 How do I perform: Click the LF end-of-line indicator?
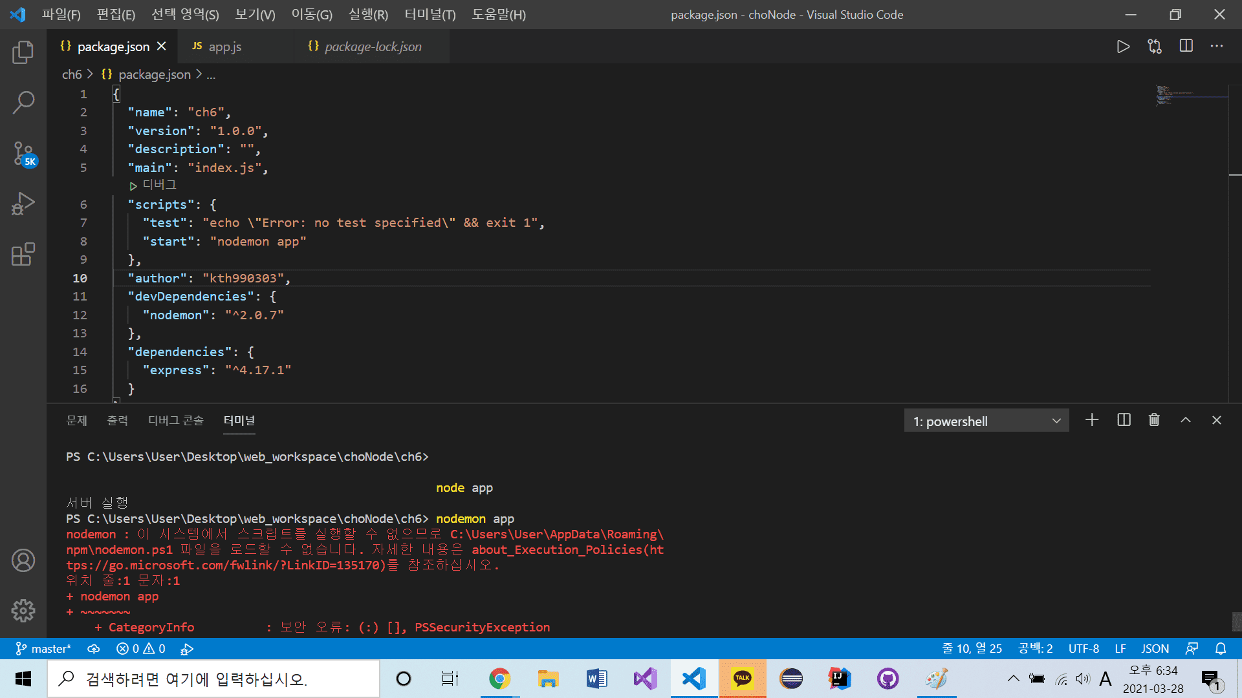click(1120, 648)
